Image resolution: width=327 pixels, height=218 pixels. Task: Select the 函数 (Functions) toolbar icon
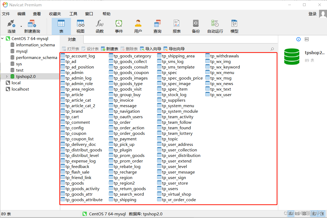[x=100, y=26]
